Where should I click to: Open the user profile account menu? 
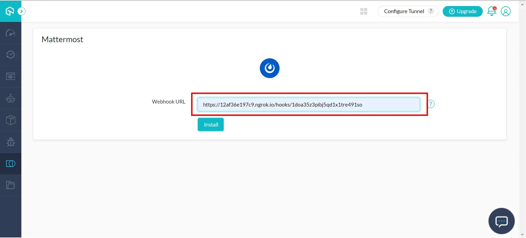tap(505, 11)
